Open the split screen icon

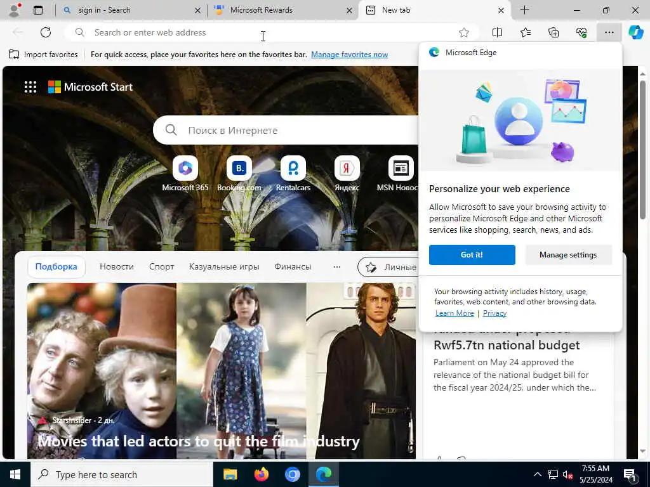pos(497,32)
